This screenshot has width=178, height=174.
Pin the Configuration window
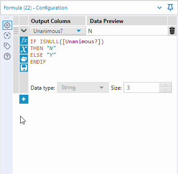[x=170, y=7]
